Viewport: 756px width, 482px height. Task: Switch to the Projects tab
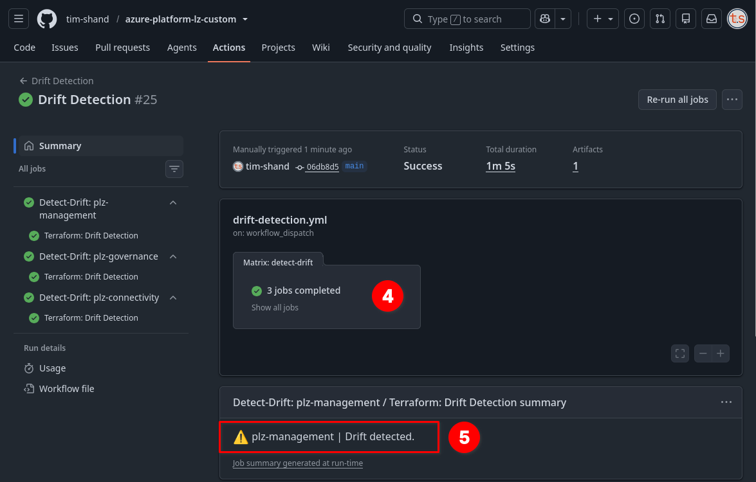[278, 48]
